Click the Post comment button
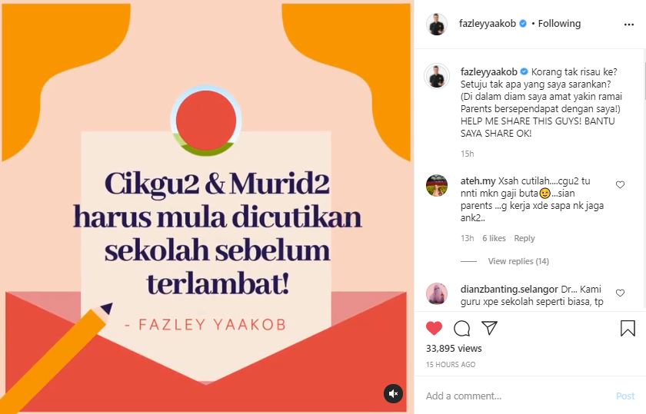646x414 pixels. pos(625,396)
